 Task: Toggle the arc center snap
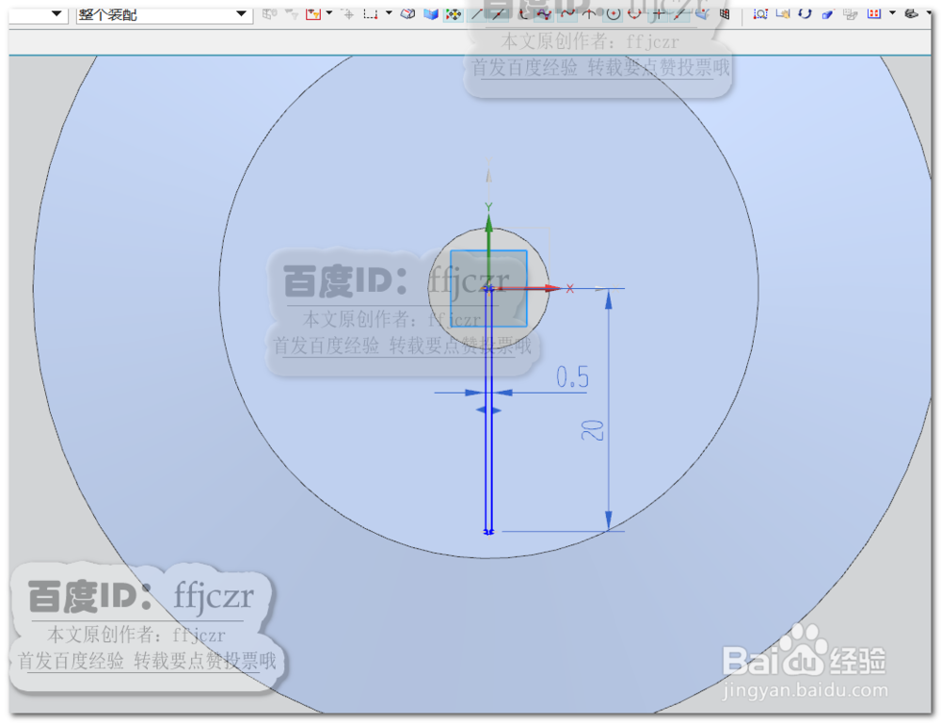pyautogui.click(x=613, y=13)
